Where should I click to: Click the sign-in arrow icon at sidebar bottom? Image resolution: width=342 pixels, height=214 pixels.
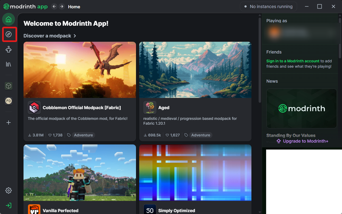click(8, 205)
